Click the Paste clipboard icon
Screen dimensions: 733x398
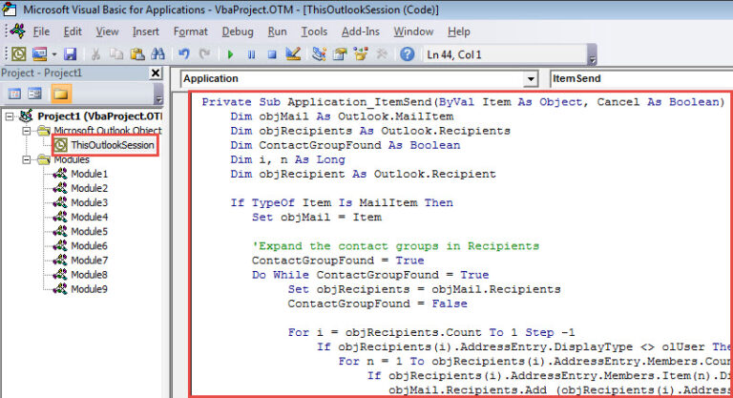pos(137,54)
